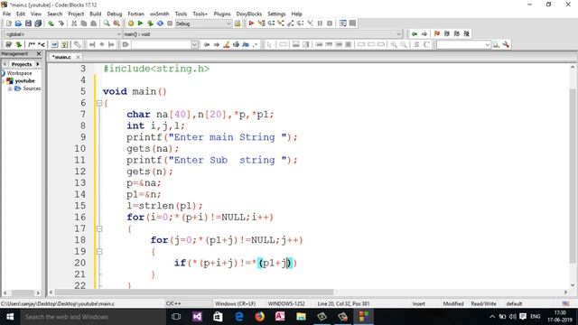Screen dimensions: 578x325
Task: Select the Workspace node in tree
Action: click(19, 73)
